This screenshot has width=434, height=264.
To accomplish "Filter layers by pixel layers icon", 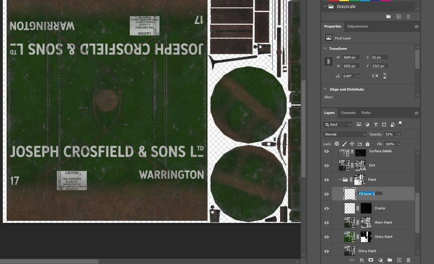I will [359, 124].
